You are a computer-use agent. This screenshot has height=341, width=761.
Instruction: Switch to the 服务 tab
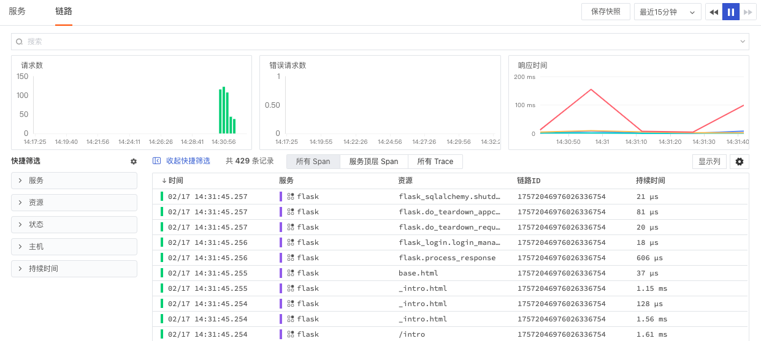point(17,11)
